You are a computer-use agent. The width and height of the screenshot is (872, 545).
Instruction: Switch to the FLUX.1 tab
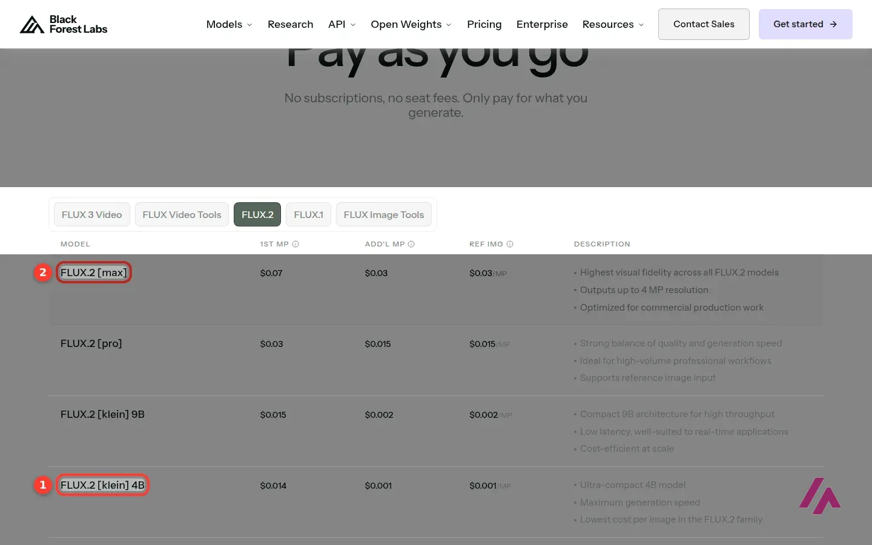tap(308, 214)
